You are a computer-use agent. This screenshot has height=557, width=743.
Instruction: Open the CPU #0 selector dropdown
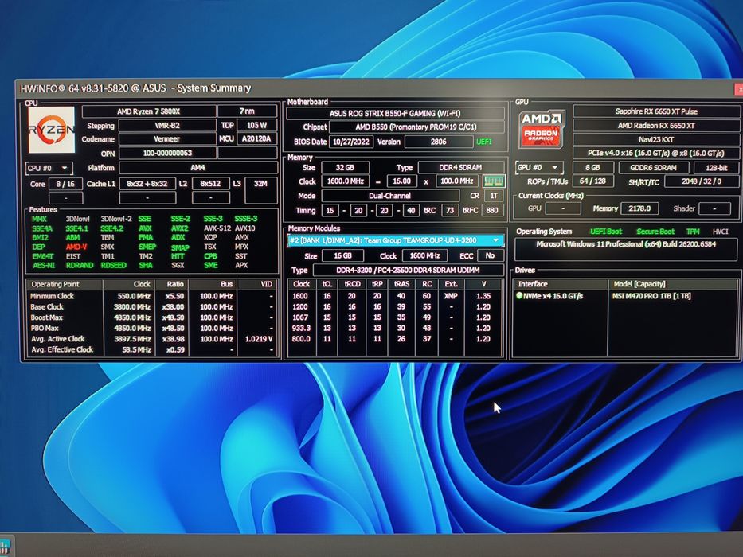click(49, 168)
